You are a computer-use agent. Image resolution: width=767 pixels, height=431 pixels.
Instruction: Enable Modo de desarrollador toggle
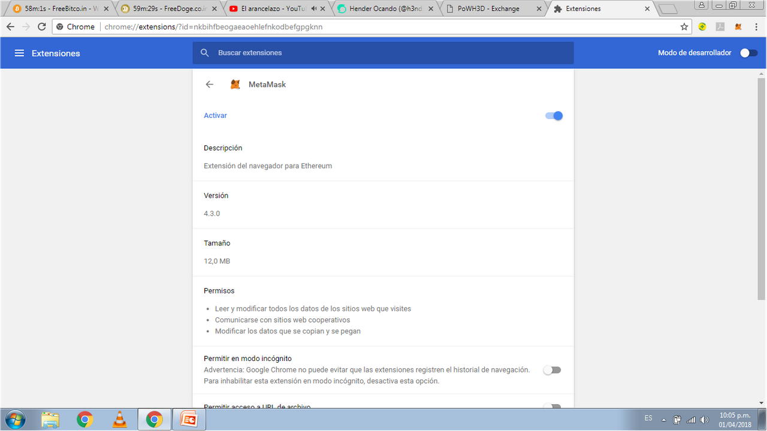point(748,53)
